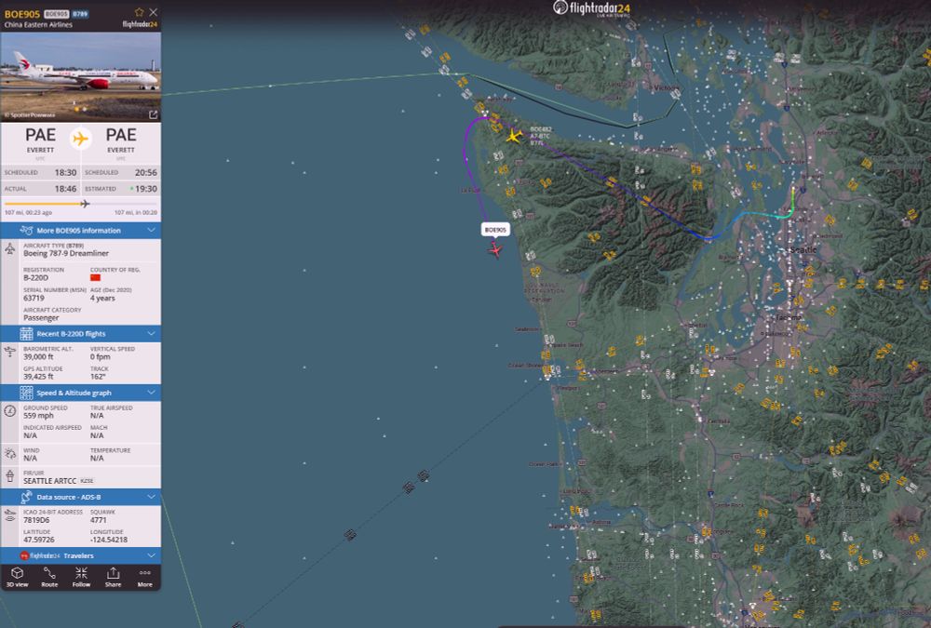Image resolution: width=931 pixels, height=628 pixels.
Task: Click the control tower FIR/UIR icon
Action: [10, 476]
